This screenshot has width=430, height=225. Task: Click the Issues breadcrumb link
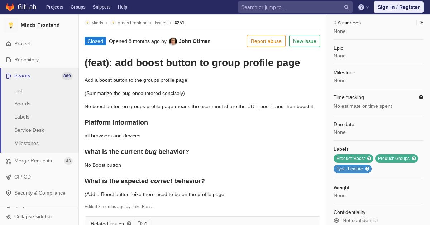pos(161,23)
